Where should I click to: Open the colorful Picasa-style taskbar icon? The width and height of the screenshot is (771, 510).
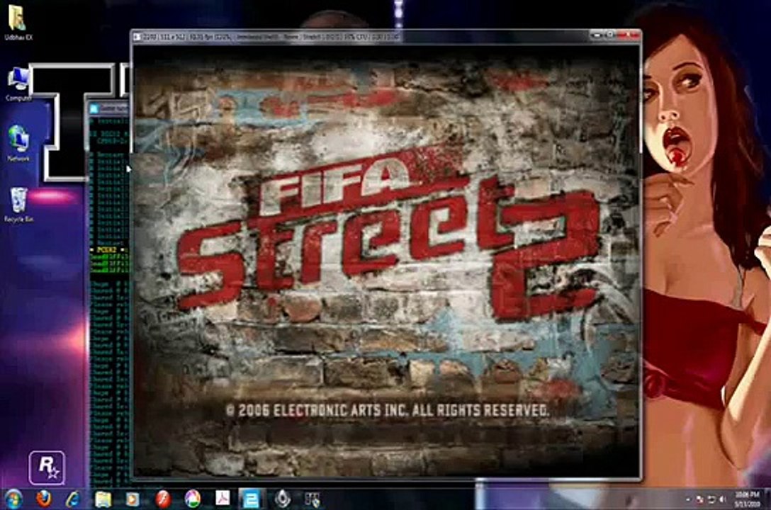click(192, 499)
